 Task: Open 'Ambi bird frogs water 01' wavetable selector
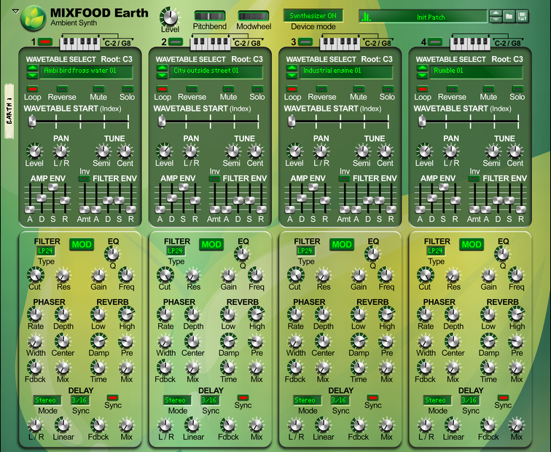(86, 71)
